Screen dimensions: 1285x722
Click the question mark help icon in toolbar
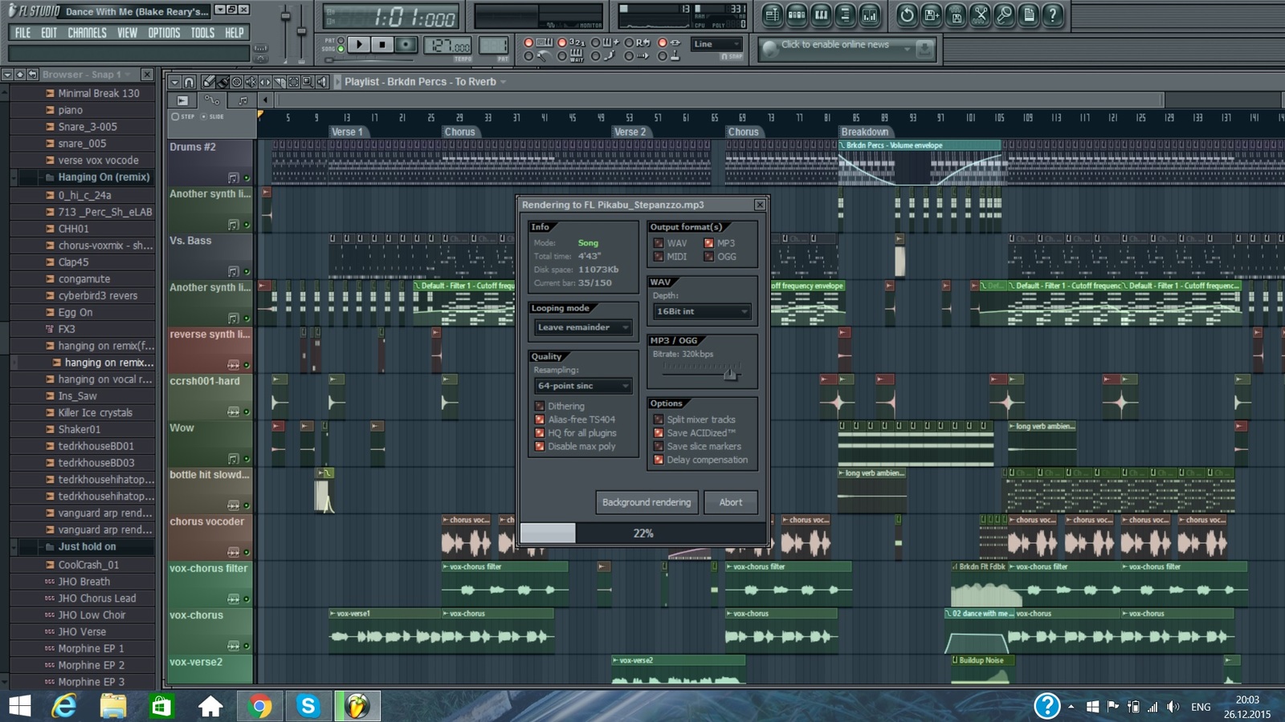point(1053,15)
